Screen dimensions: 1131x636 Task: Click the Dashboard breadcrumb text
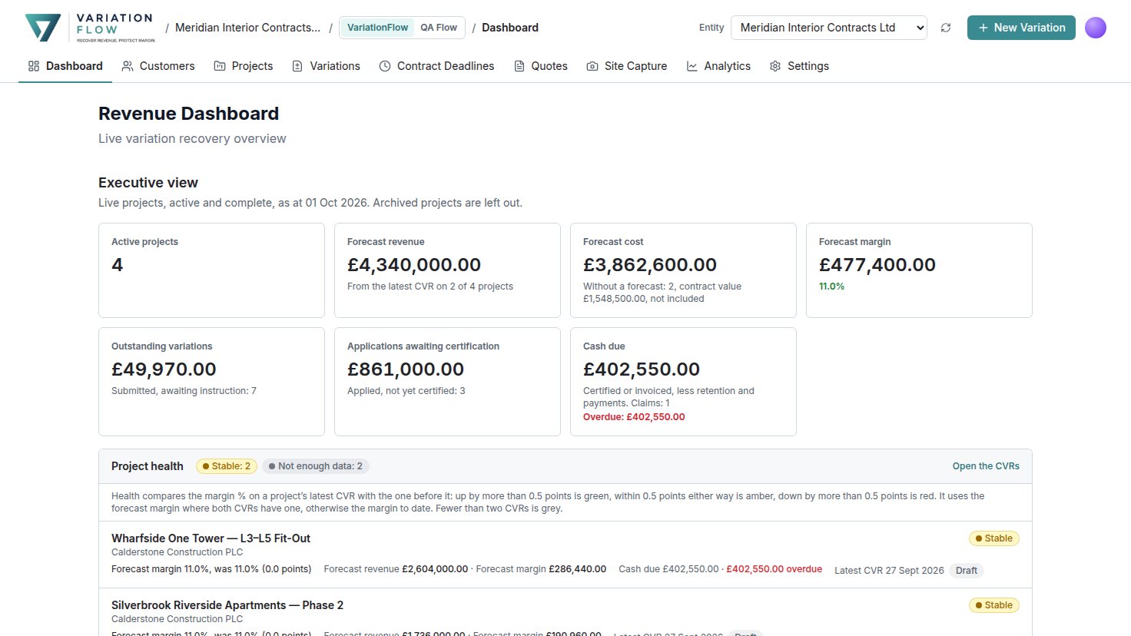click(x=510, y=28)
